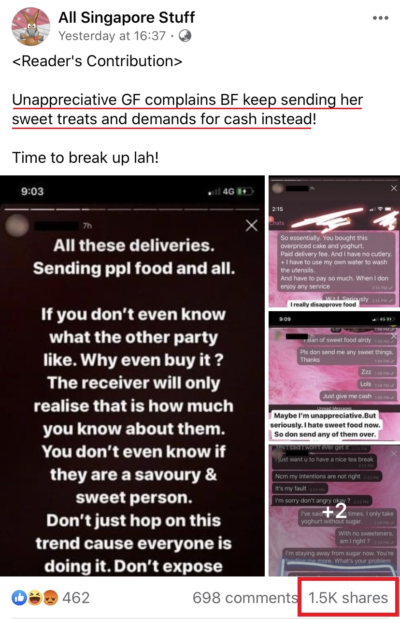Tap the underlined 'Unappreciative GF complains' headline text

[x=187, y=109]
